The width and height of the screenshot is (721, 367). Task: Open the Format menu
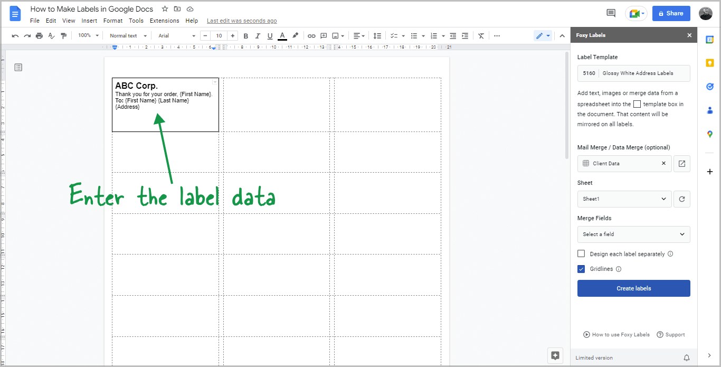click(112, 21)
